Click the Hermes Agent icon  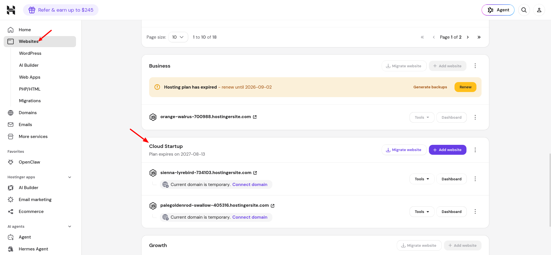coord(11,249)
